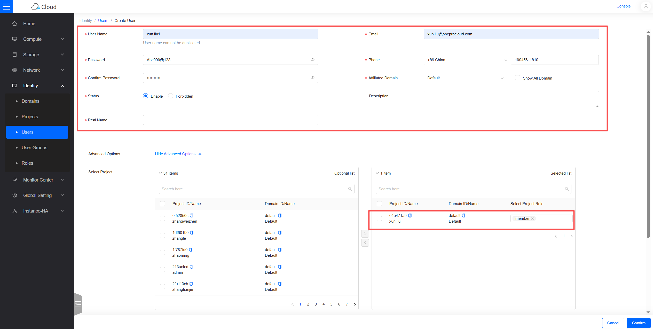Toggle Password visibility with the eye icon
653x329 pixels.
click(312, 60)
